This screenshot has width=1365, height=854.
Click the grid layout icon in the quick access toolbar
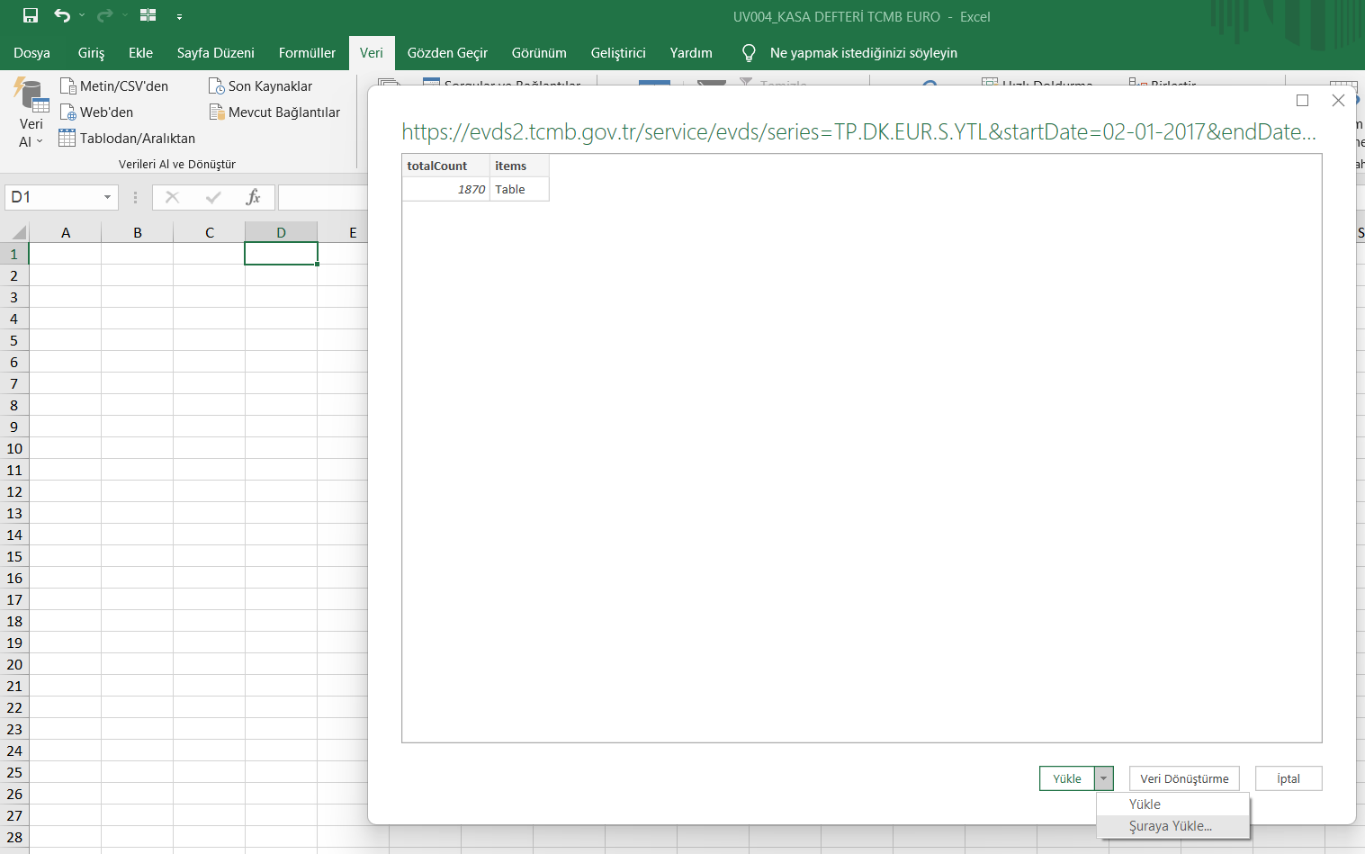148,15
